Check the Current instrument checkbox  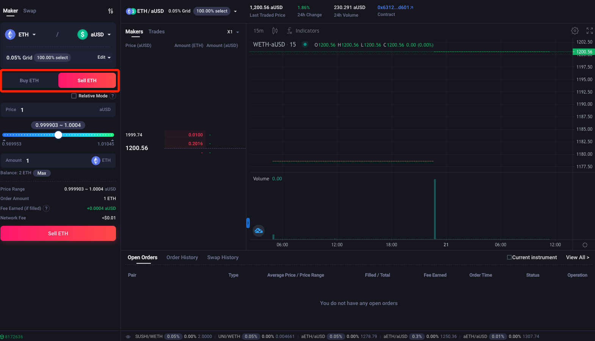[x=509, y=258]
